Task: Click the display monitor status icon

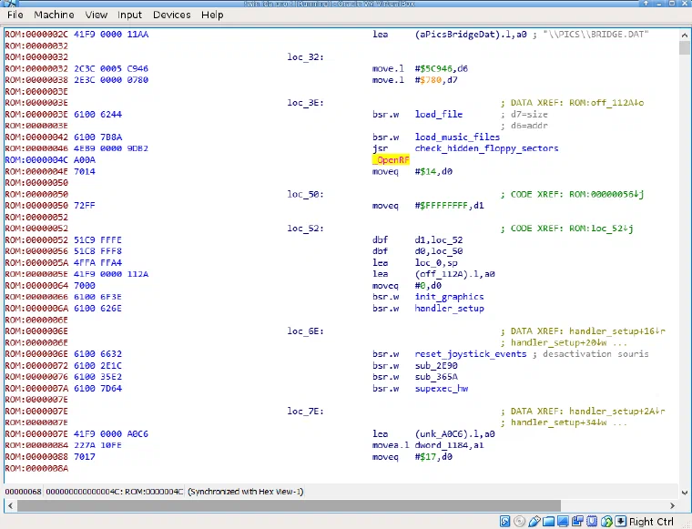Action: 563,522
